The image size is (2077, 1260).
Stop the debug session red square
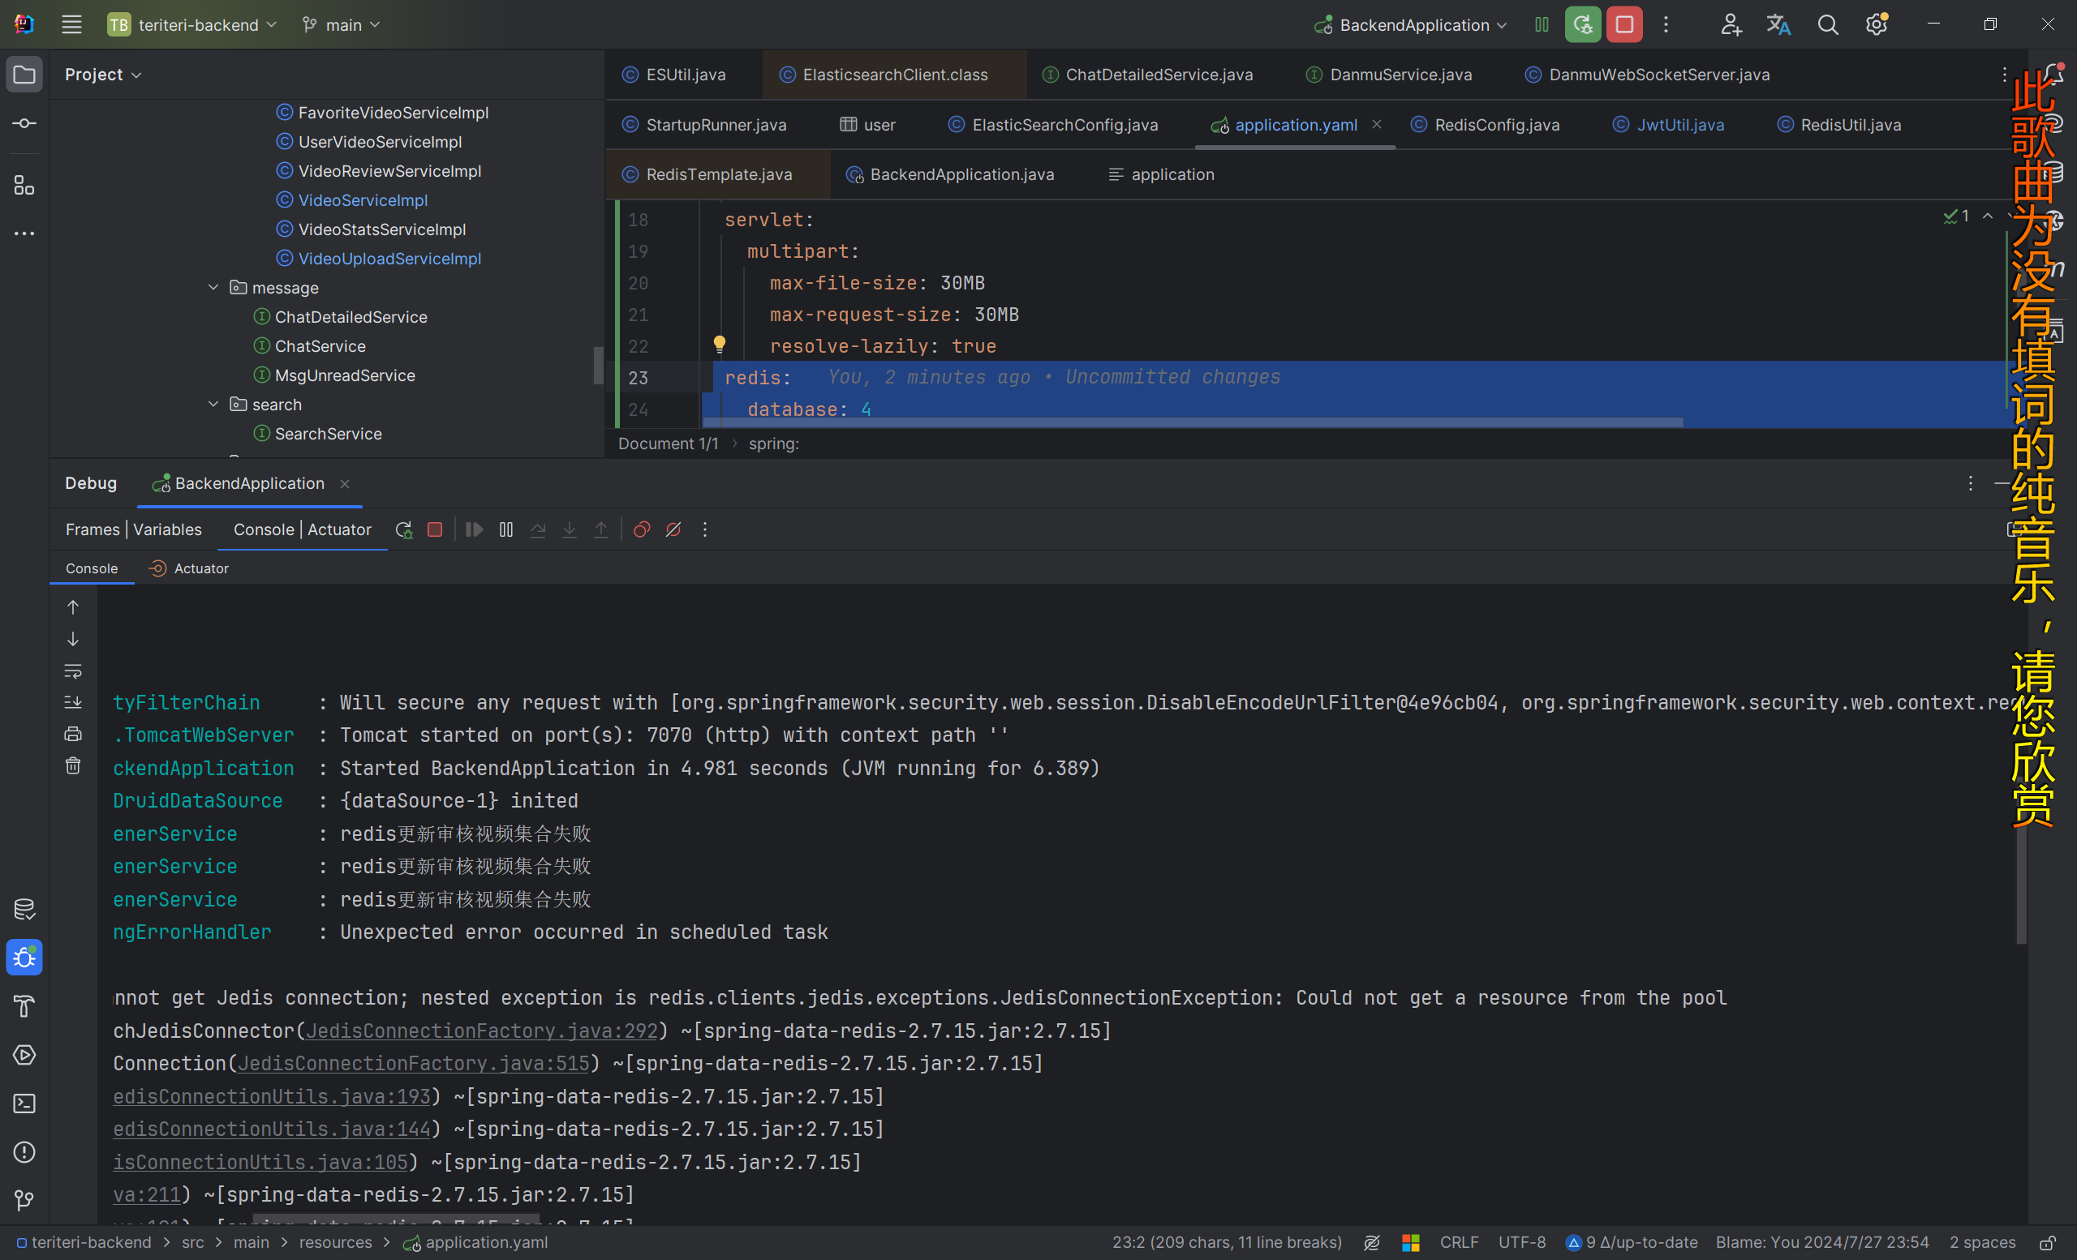click(x=435, y=529)
